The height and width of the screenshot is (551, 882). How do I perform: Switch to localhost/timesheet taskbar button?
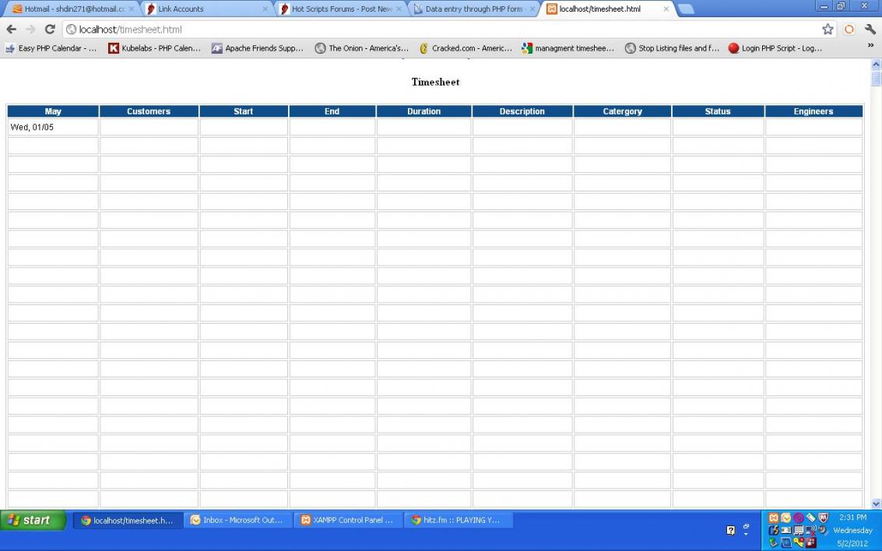128,520
